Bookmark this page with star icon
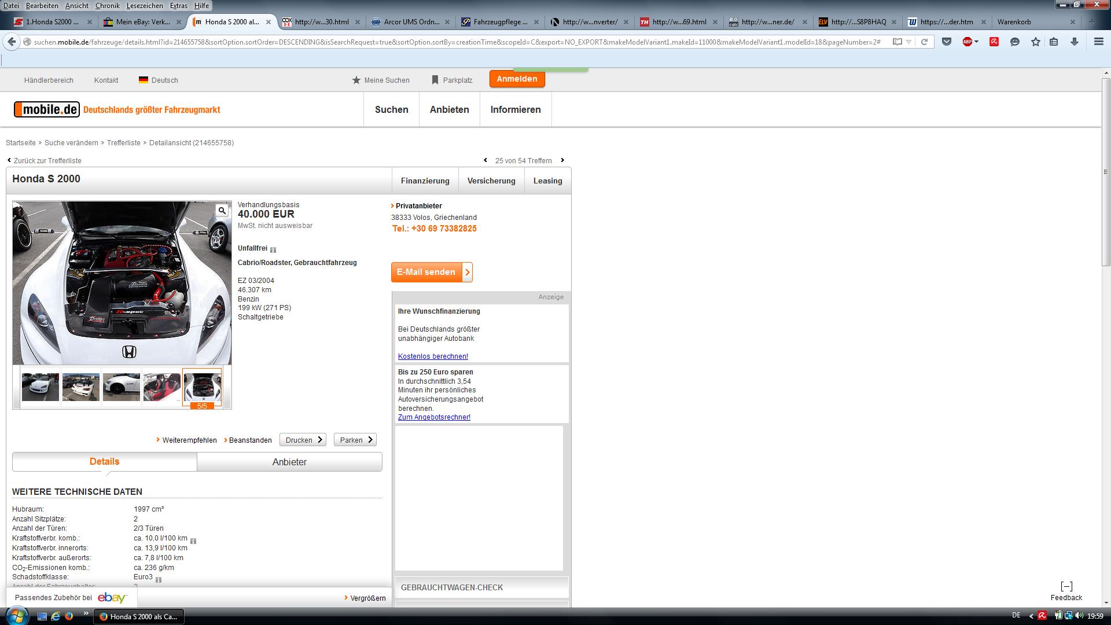The height and width of the screenshot is (625, 1111). click(1035, 42)
